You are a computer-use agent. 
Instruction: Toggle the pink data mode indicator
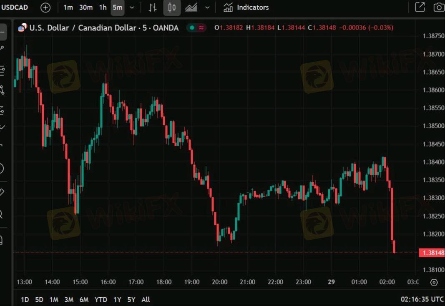(201, 28)
